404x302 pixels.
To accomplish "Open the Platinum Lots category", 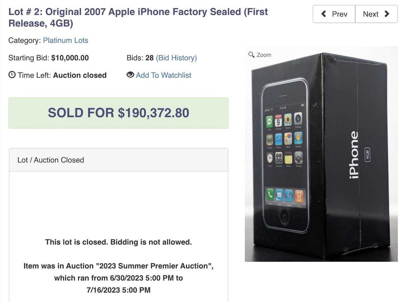I will 65,40.
